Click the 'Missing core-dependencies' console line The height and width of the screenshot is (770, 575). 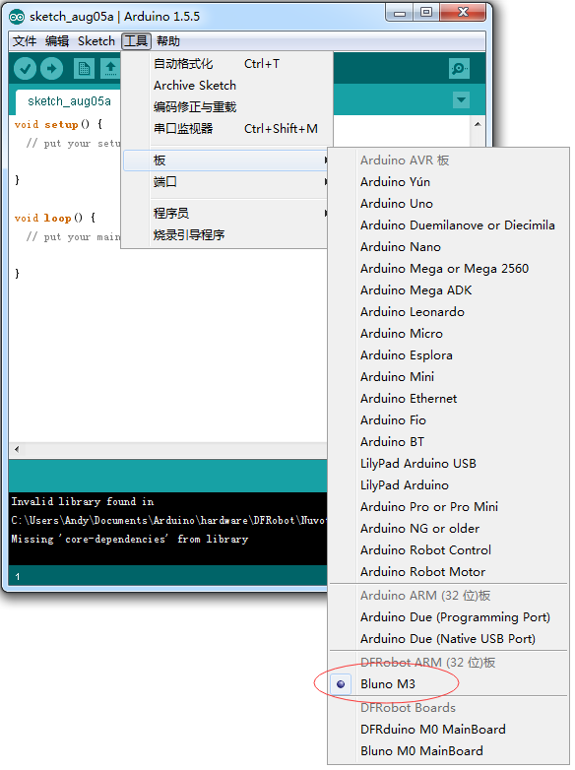[130, 540]
